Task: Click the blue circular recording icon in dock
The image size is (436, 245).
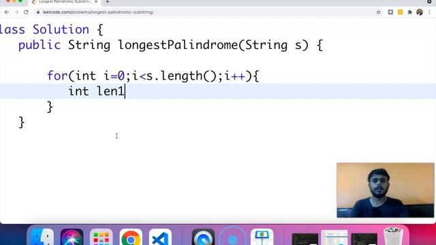Action: click(232, 237)
